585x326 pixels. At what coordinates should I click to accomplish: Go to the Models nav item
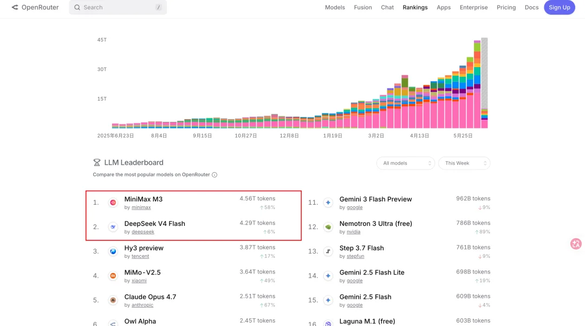click(335, 8)
